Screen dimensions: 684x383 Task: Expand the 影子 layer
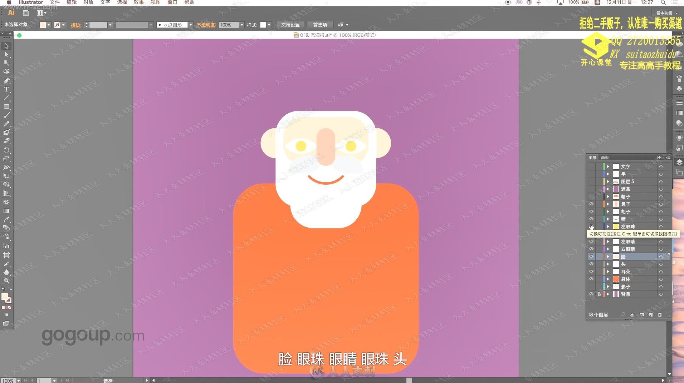point(608,287)
